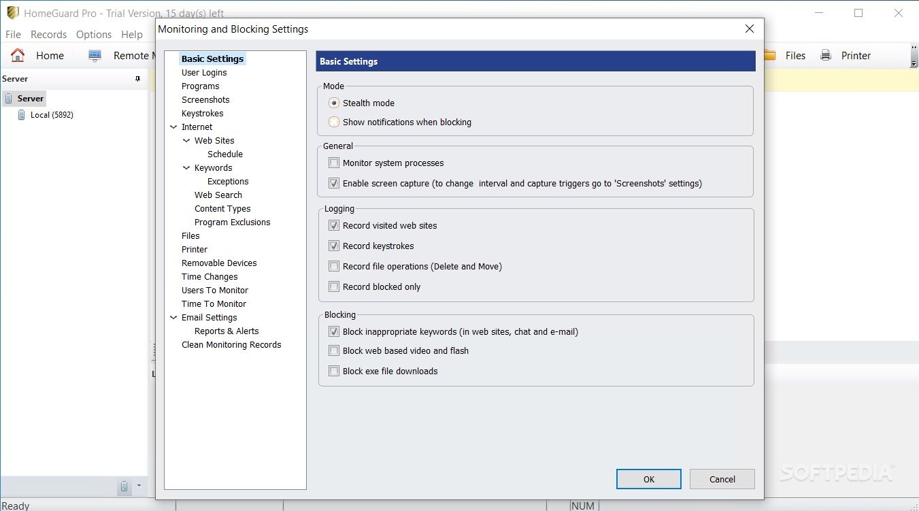Open Reports & Alerts settings
This screenshot has height=511, width=919.
pos(227,331)
